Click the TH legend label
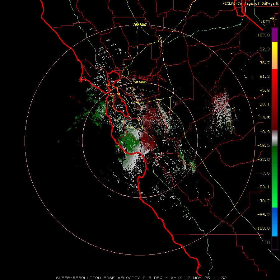 [267, 242]
